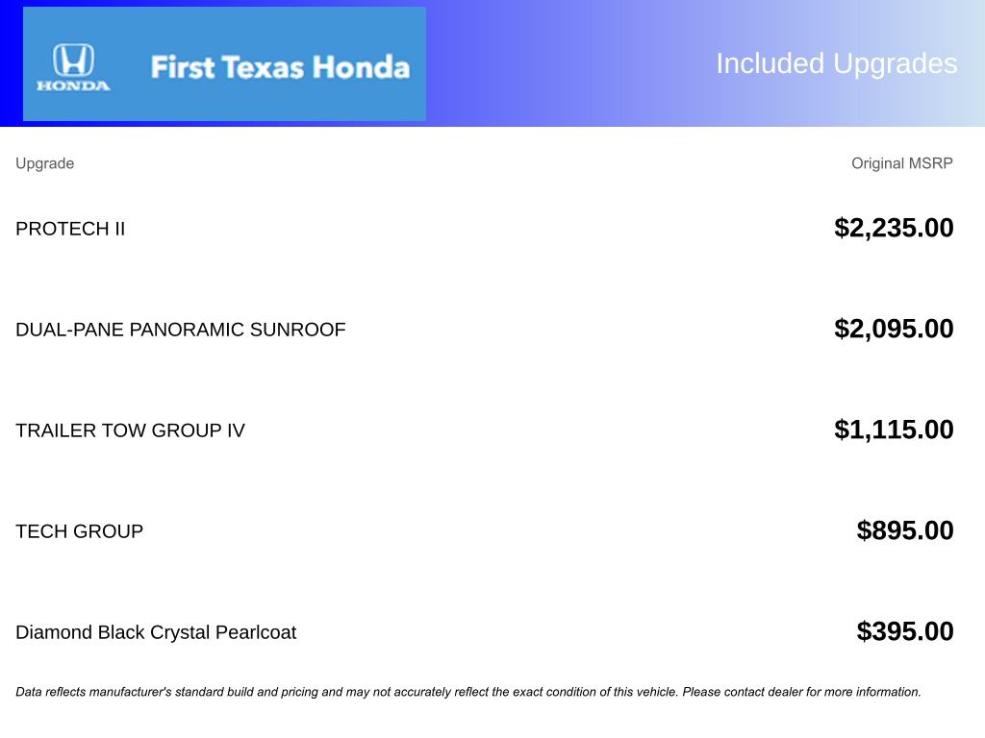Click the Included Upgrades heading
Viewport: 985px width, 738px height.
(836, 63)
